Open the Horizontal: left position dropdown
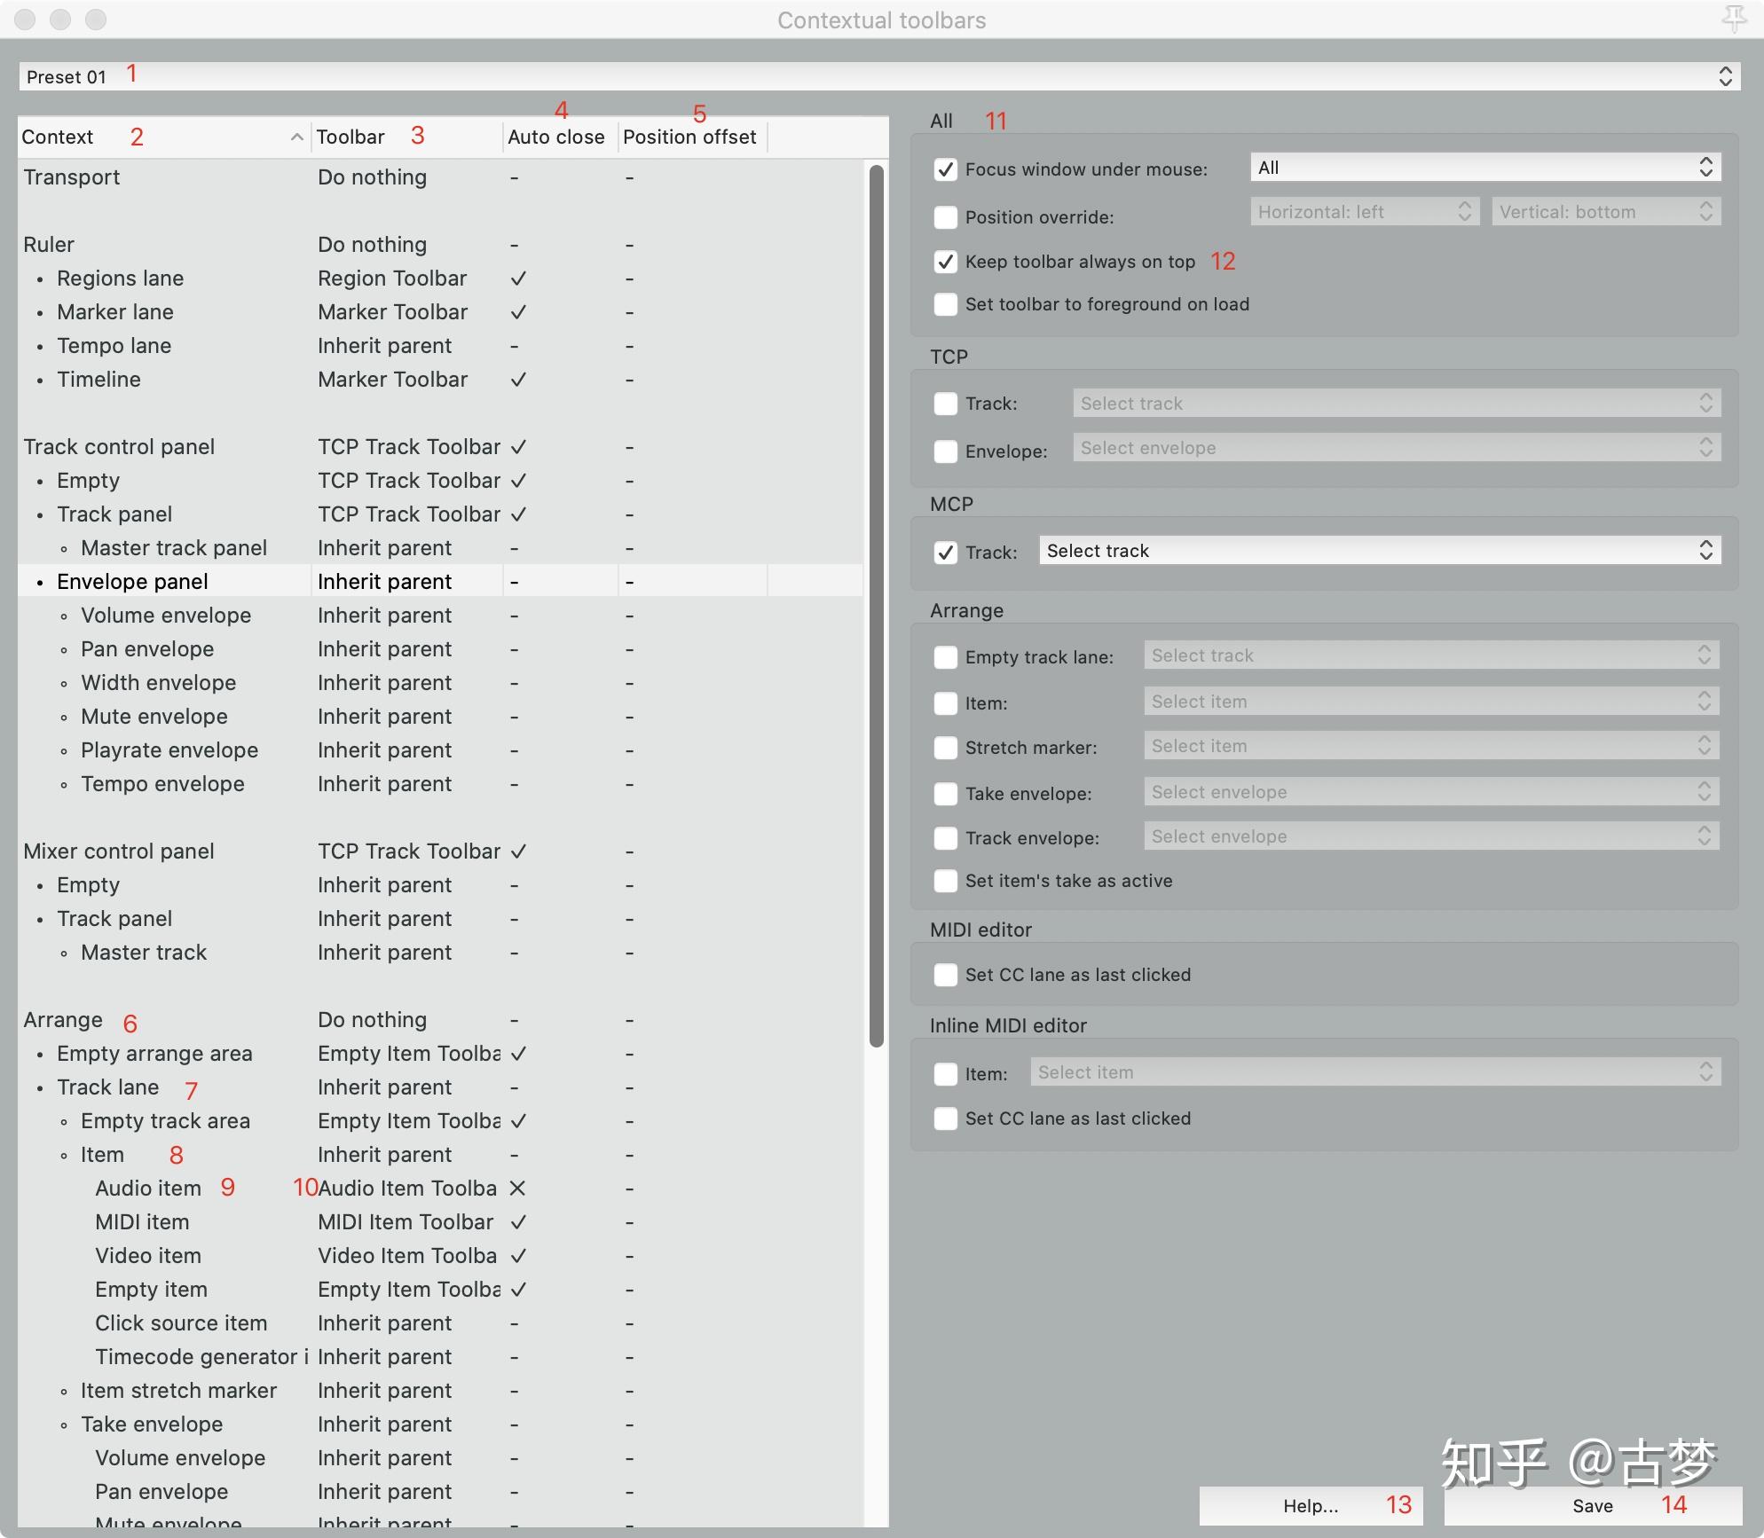 click(1363, 211)
